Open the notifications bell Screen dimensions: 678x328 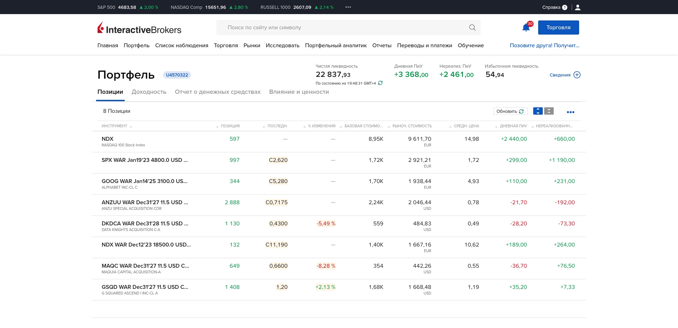(x=526, y=28)
